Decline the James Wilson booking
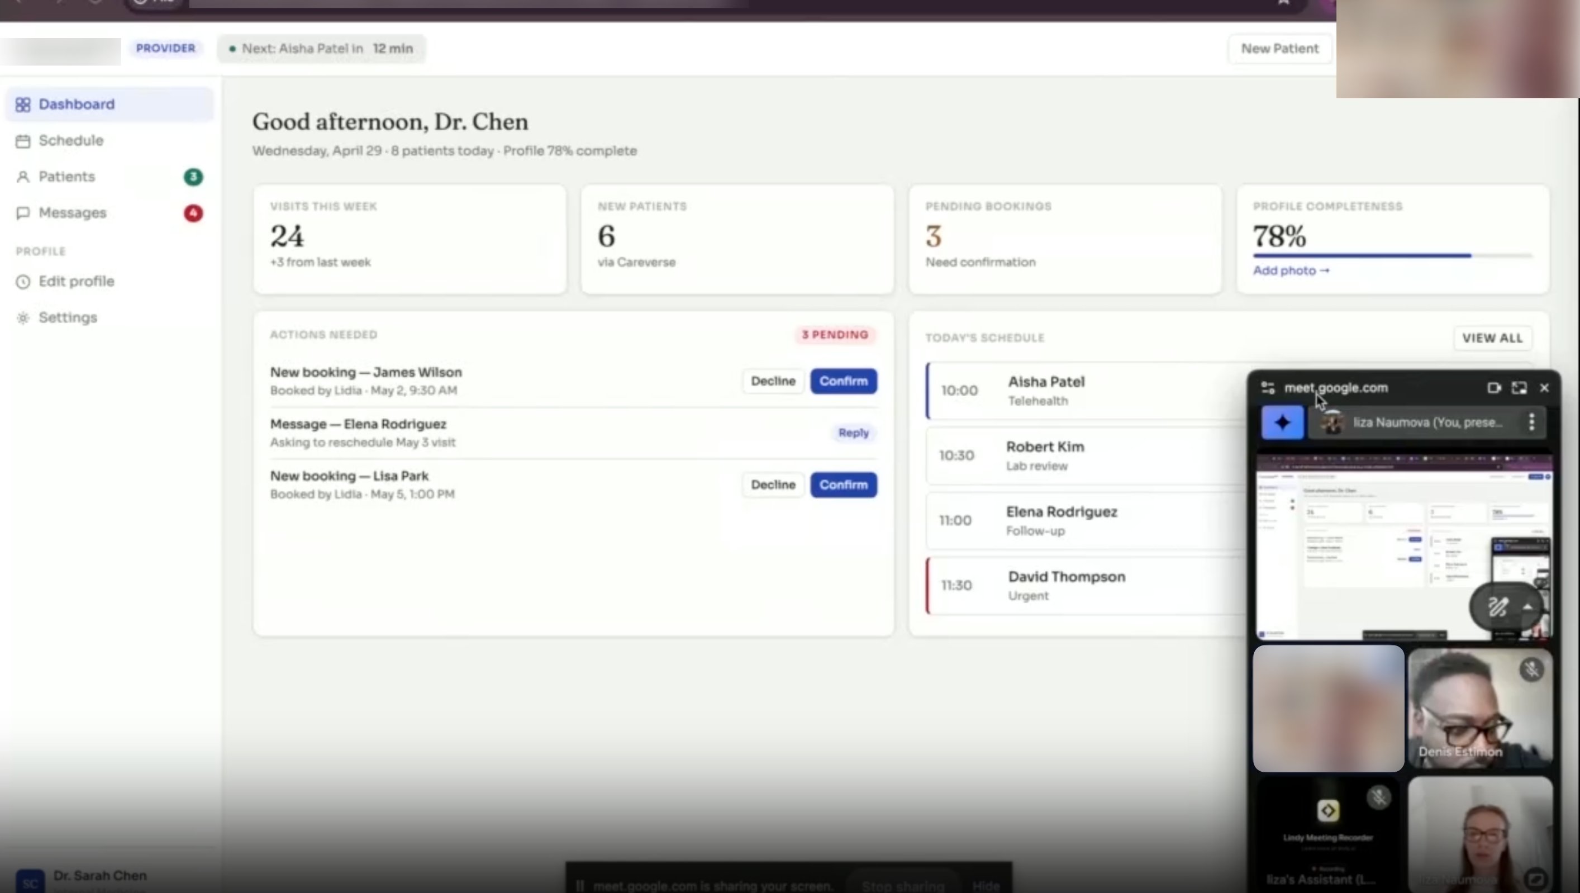Image resolution: width=1580 pixels, height=893 pixels. pos(773,381)
